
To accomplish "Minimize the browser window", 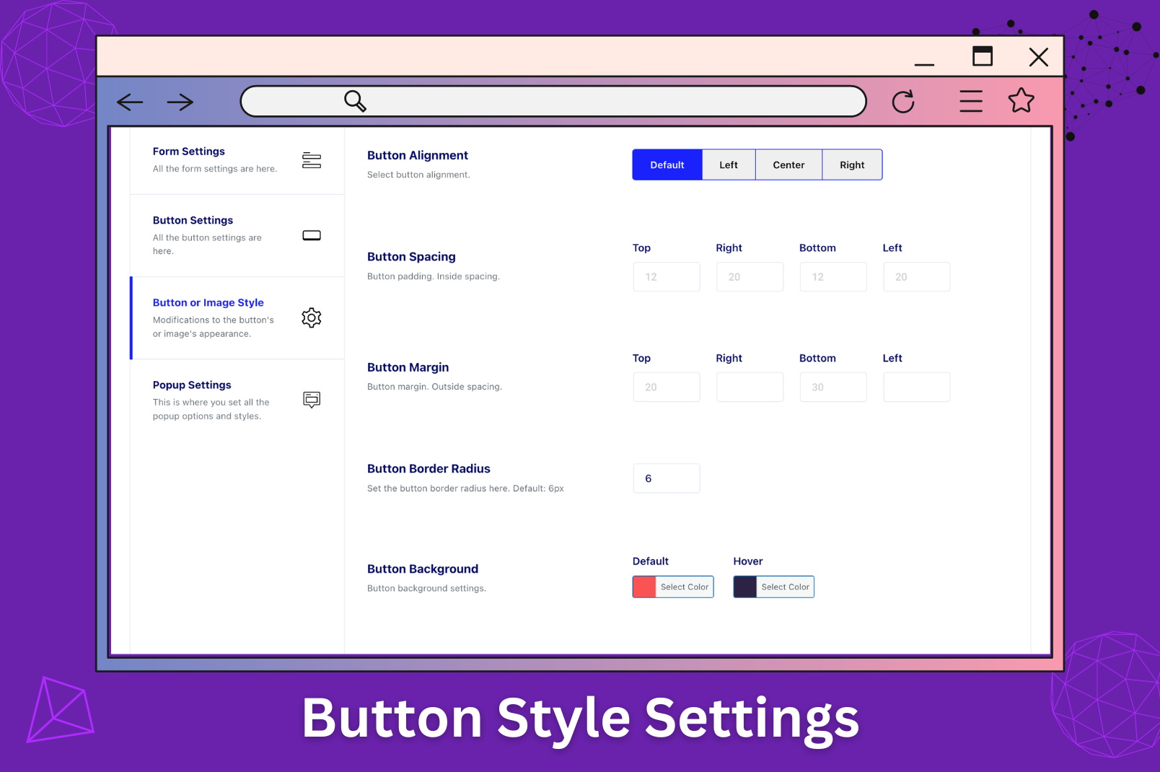I will (x=924, y=64).
